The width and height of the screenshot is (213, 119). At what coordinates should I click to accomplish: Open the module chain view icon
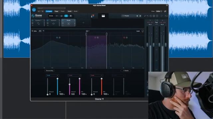103,16
